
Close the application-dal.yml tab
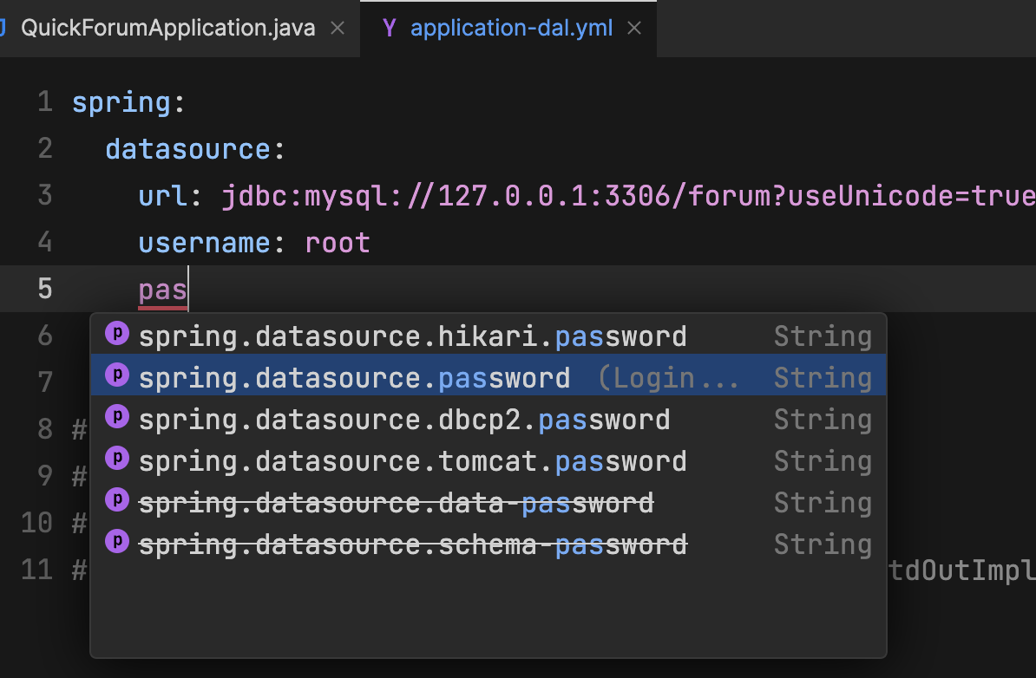634,28
